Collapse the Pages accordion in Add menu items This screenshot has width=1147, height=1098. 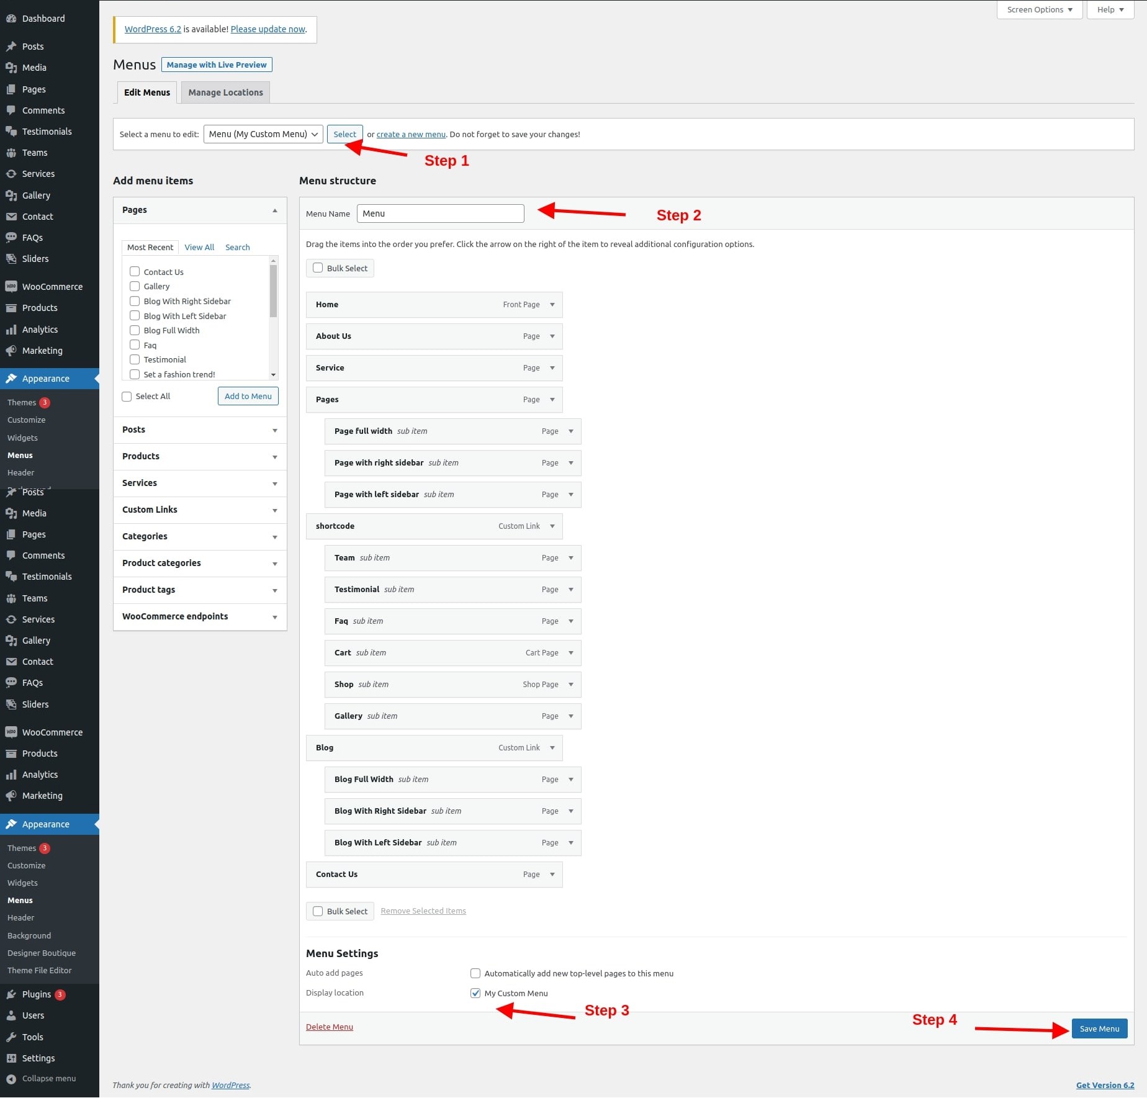[200, 210]
